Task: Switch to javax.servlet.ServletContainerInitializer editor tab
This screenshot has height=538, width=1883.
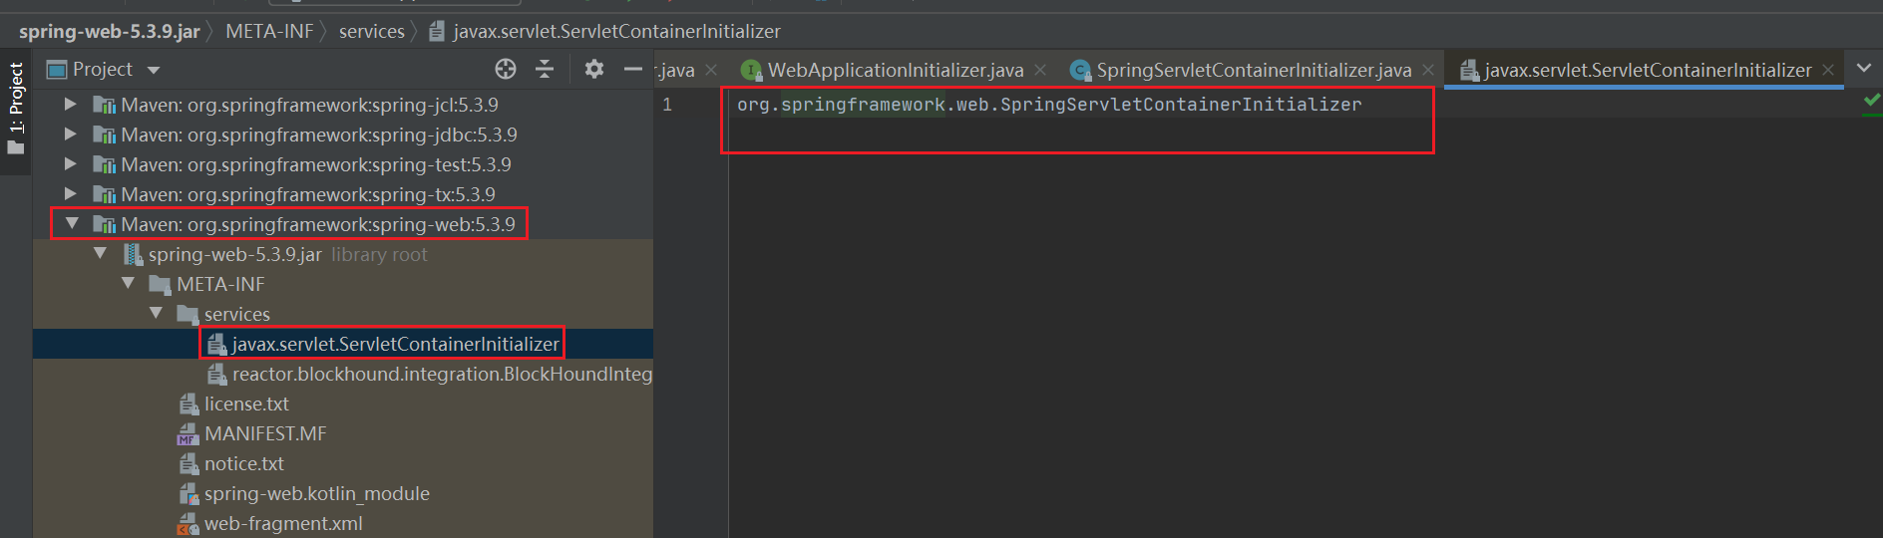Action: tap(1648, 70)
